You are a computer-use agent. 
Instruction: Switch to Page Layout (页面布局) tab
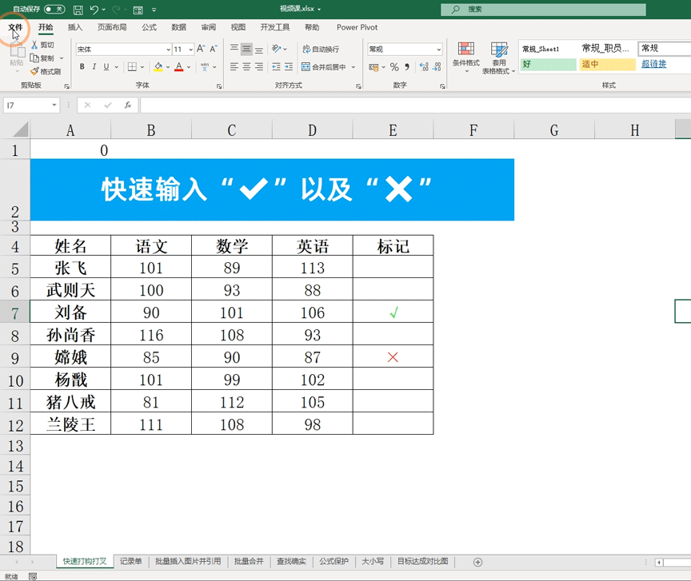coord(112,27)
